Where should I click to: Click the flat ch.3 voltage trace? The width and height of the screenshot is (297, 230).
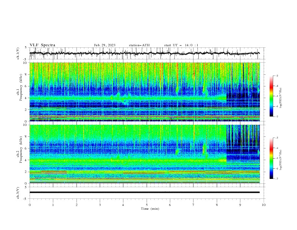[144, 192]
